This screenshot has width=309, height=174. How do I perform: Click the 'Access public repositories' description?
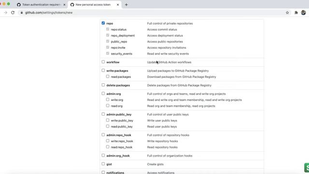[x=165, y=42]
